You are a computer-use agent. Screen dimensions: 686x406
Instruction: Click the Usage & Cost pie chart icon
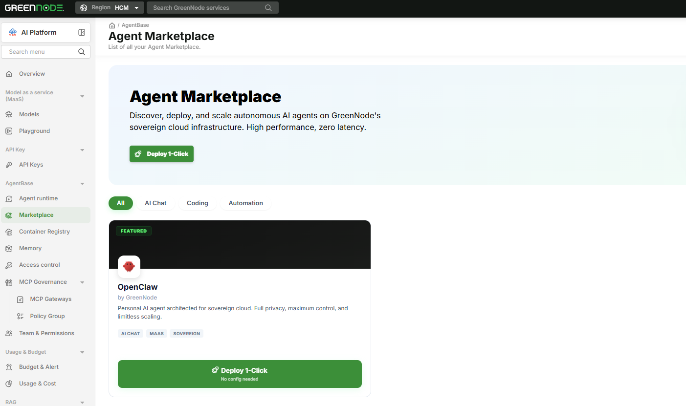(9, 384)
